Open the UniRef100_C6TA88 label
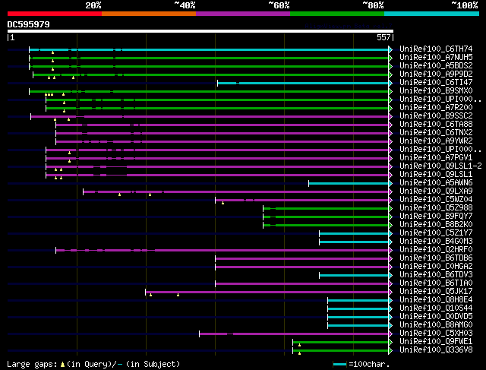The height and width of the screenshot is (370, 486). 436,125
